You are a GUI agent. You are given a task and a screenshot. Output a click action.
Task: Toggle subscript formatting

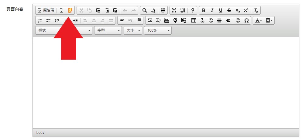coord(238,10)
